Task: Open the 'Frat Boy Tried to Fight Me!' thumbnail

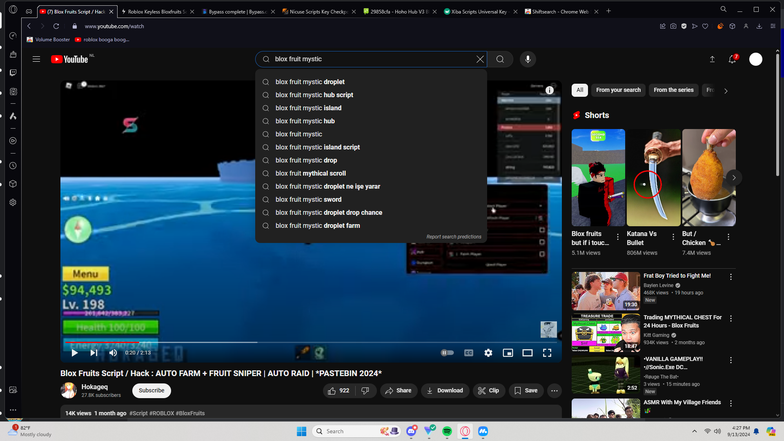Action: coord(606,291)
